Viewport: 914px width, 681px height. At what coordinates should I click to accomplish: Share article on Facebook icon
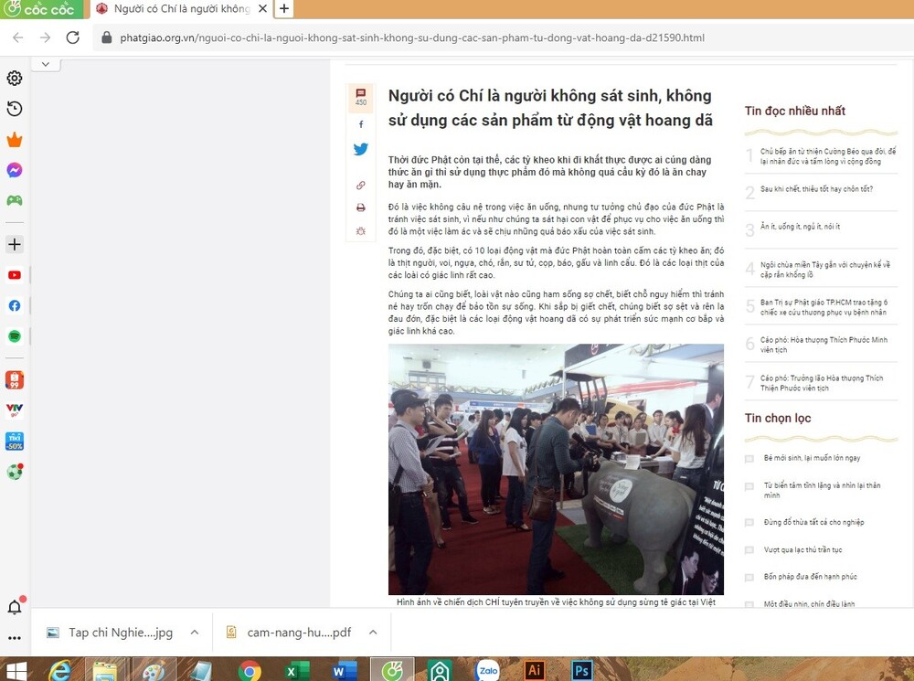[x=361, y=124]
